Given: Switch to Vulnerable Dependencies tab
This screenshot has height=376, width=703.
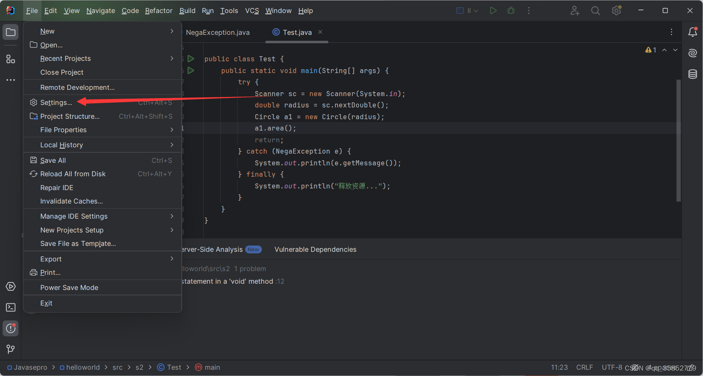Looking at the screenshot, I should point(315,249).
